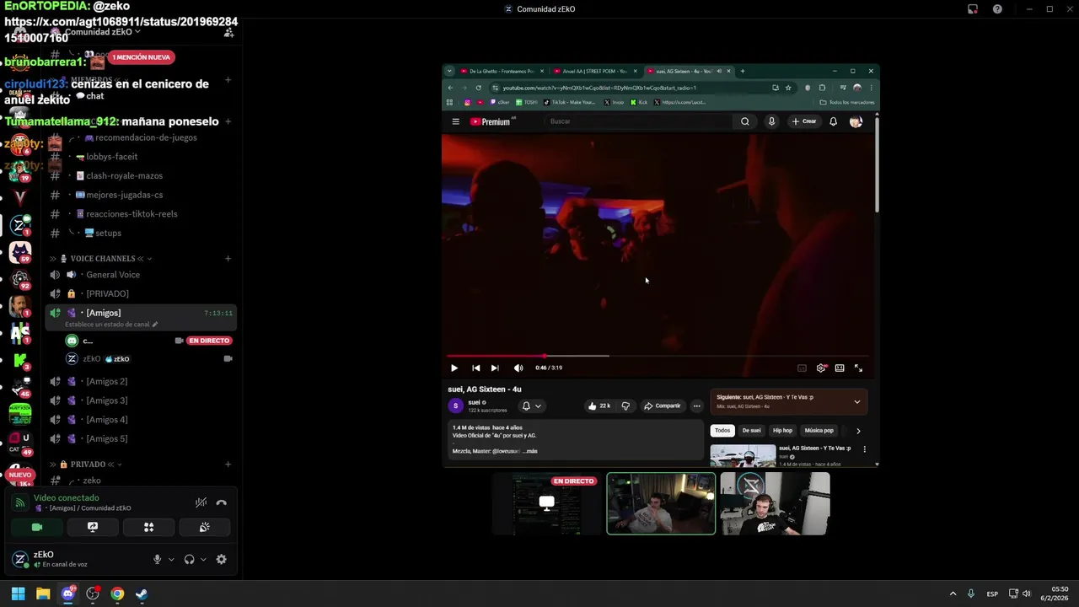Mute the YouTube player volume
The image size is (1079, 607).
click(518, 368)
